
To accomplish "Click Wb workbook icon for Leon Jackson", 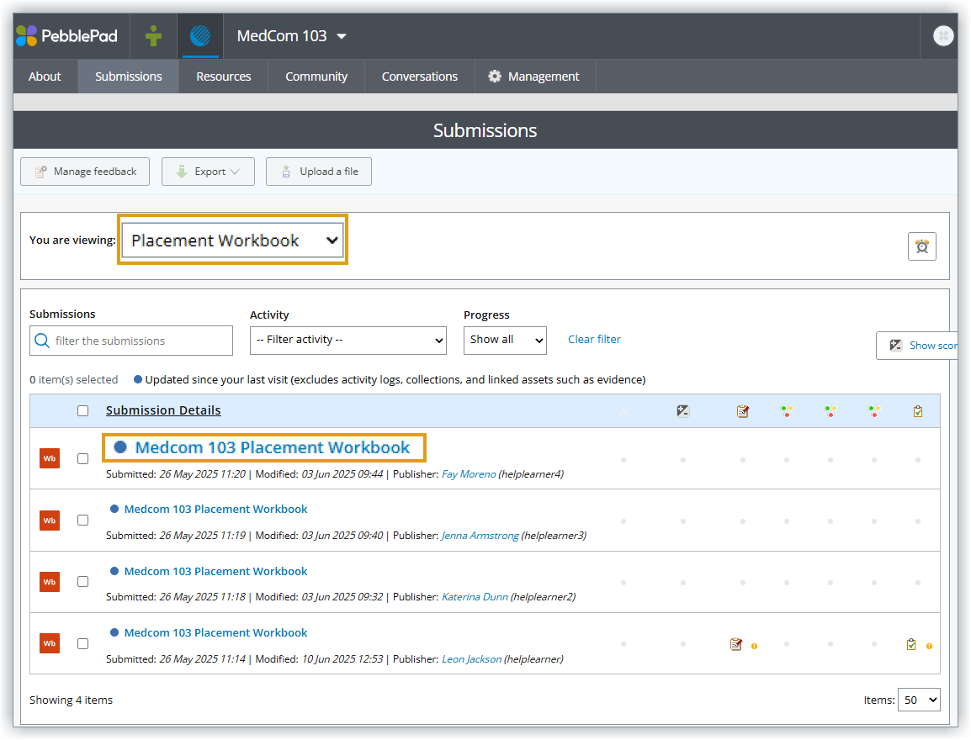I will click(x=50, y=643).
